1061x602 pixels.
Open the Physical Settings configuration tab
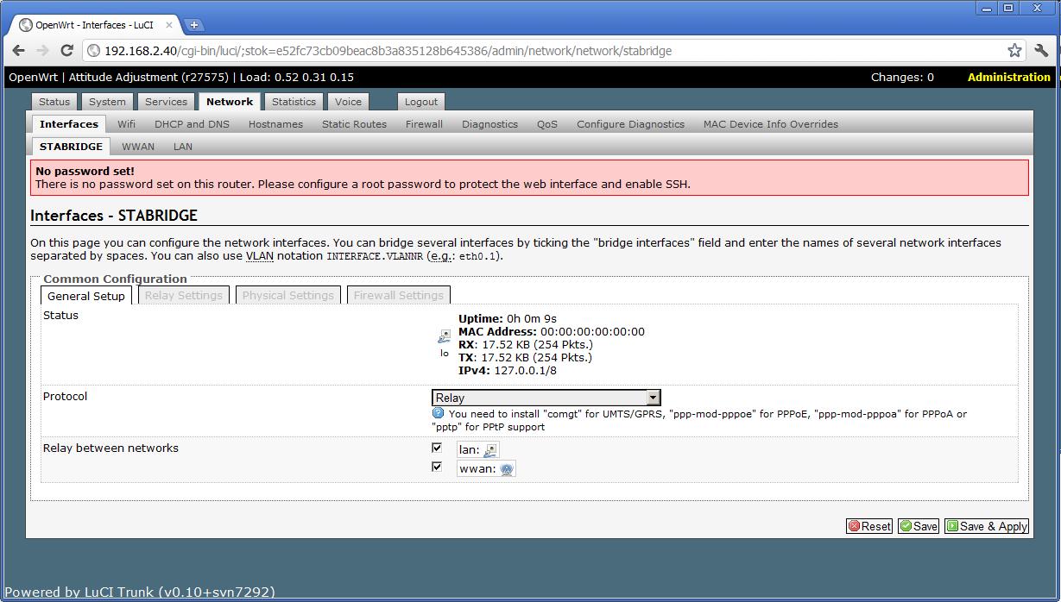[288, 296]
